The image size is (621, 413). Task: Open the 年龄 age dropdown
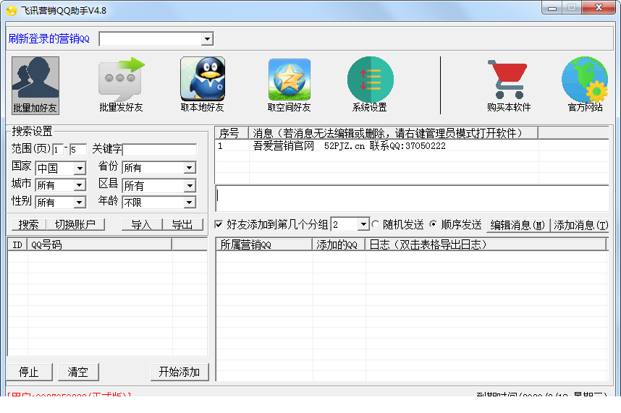(x=190, y=203)
